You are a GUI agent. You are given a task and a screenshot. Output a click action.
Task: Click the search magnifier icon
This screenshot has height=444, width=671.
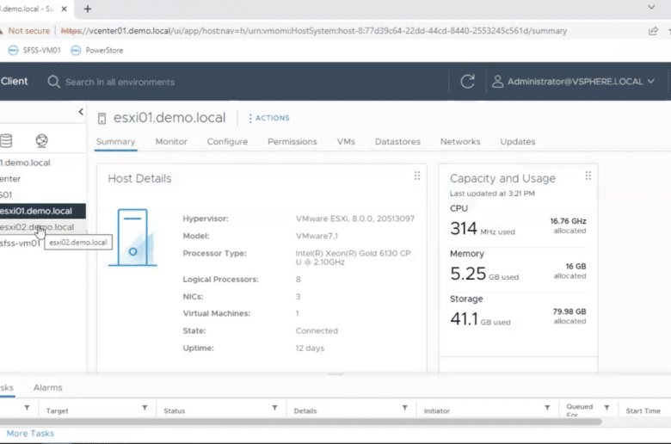pos(53,82)
